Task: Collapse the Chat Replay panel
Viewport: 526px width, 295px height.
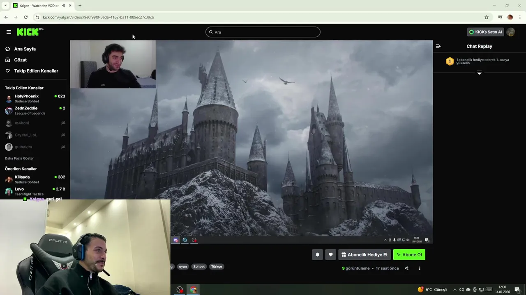Action: tap(438, 46)
